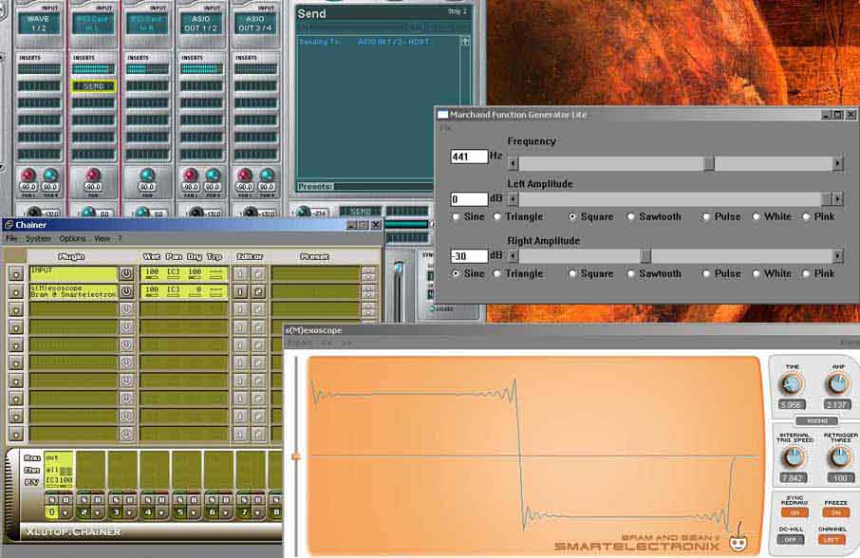Viewport: 860px width, 558px height.
Task: Click red Pan L knob on ASIO OUT 1/2 strip
Action: [x=190, y=175]
